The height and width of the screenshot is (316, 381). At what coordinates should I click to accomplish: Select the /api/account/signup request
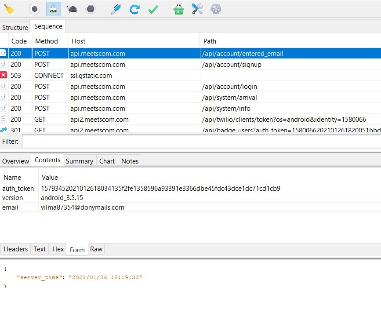[x=191, y=65]
